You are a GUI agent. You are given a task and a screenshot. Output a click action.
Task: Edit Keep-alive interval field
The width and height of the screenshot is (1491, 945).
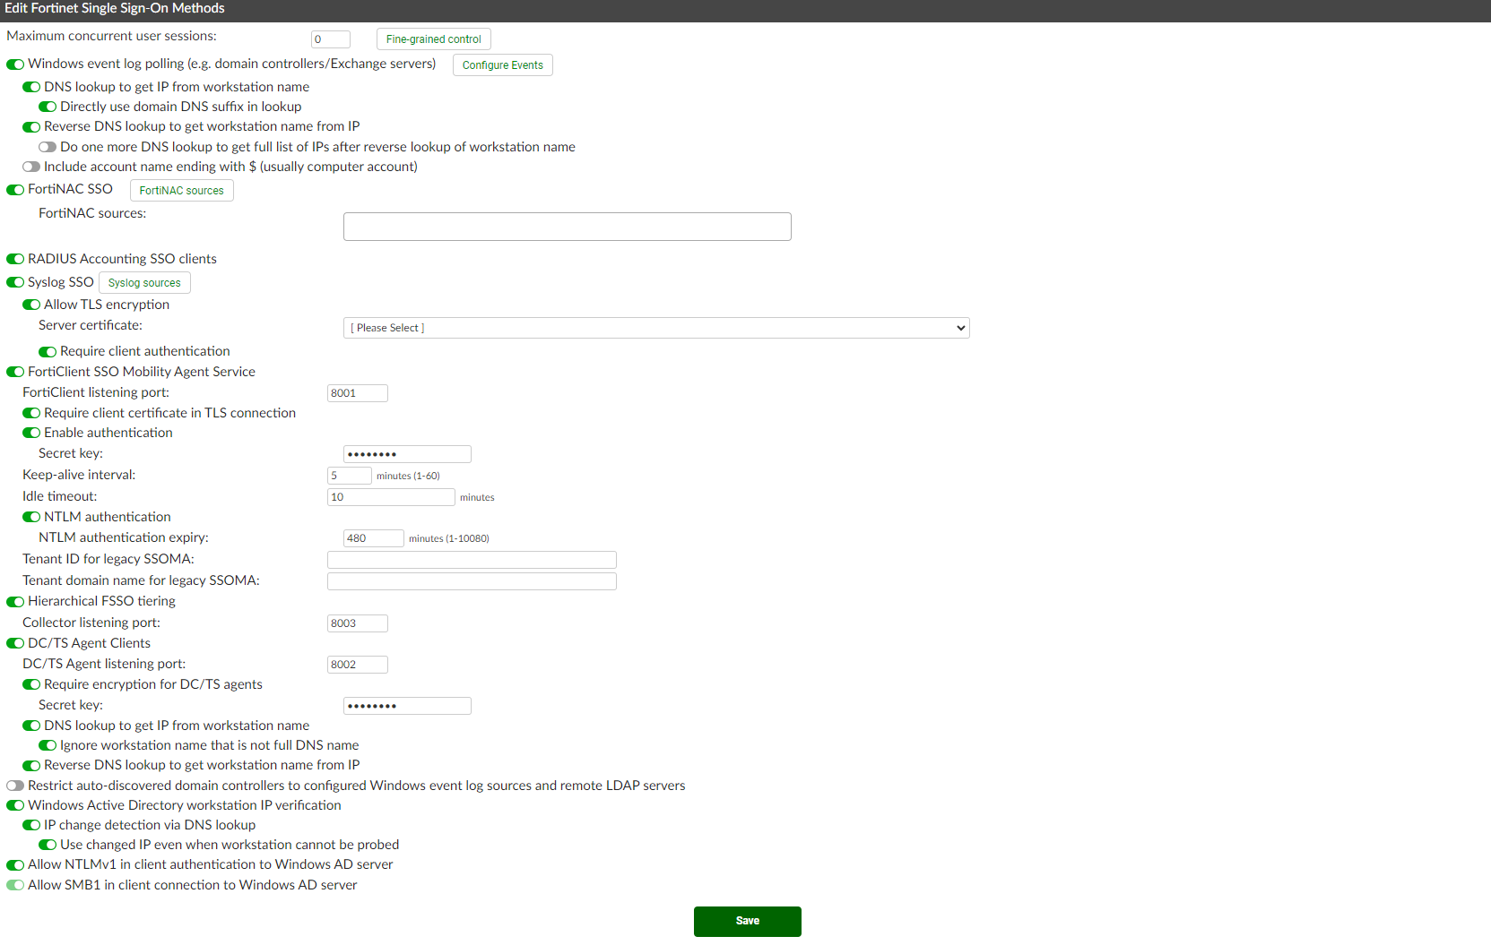(x=350, y=476)
